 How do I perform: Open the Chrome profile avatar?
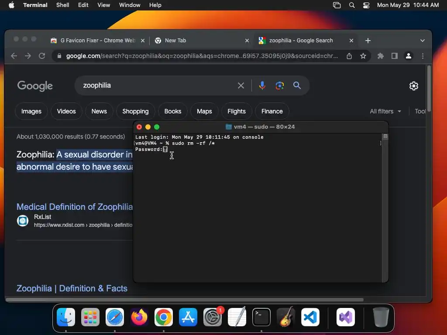click(x=409, y=56)
